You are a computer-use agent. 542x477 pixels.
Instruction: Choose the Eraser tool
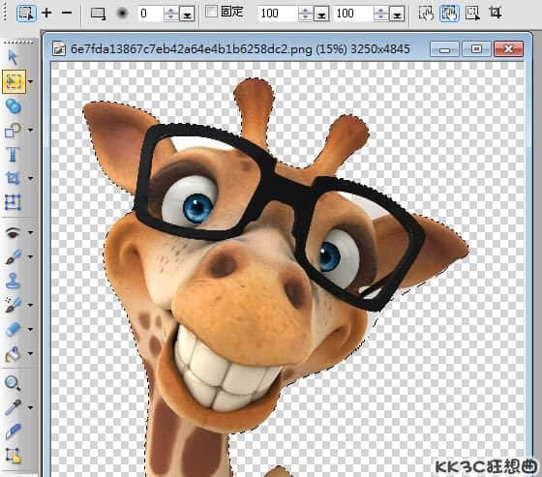pos(14,329)
